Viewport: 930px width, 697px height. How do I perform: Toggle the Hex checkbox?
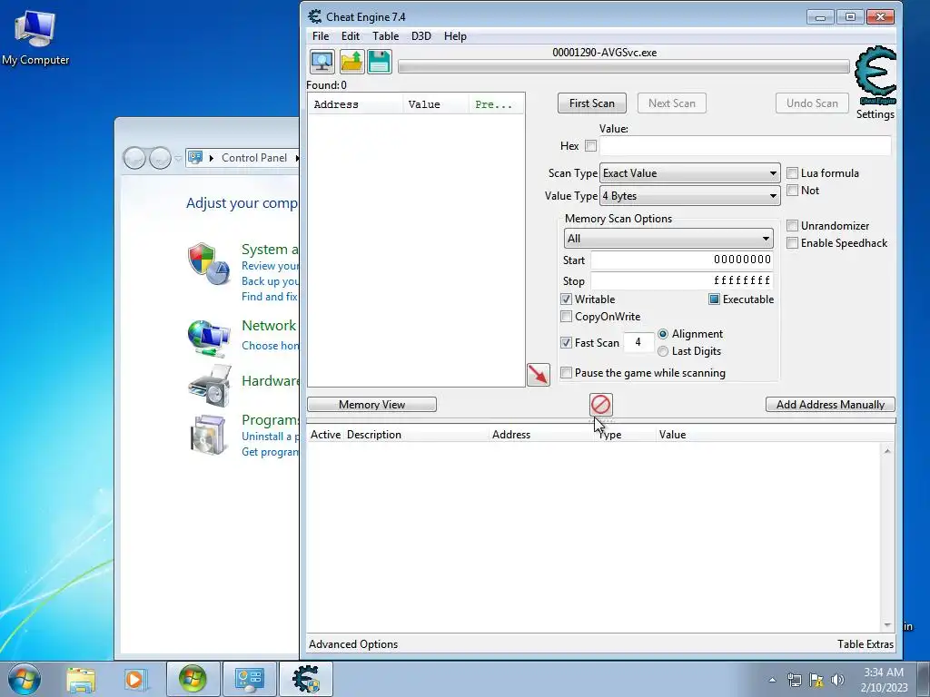coord(590,146)
